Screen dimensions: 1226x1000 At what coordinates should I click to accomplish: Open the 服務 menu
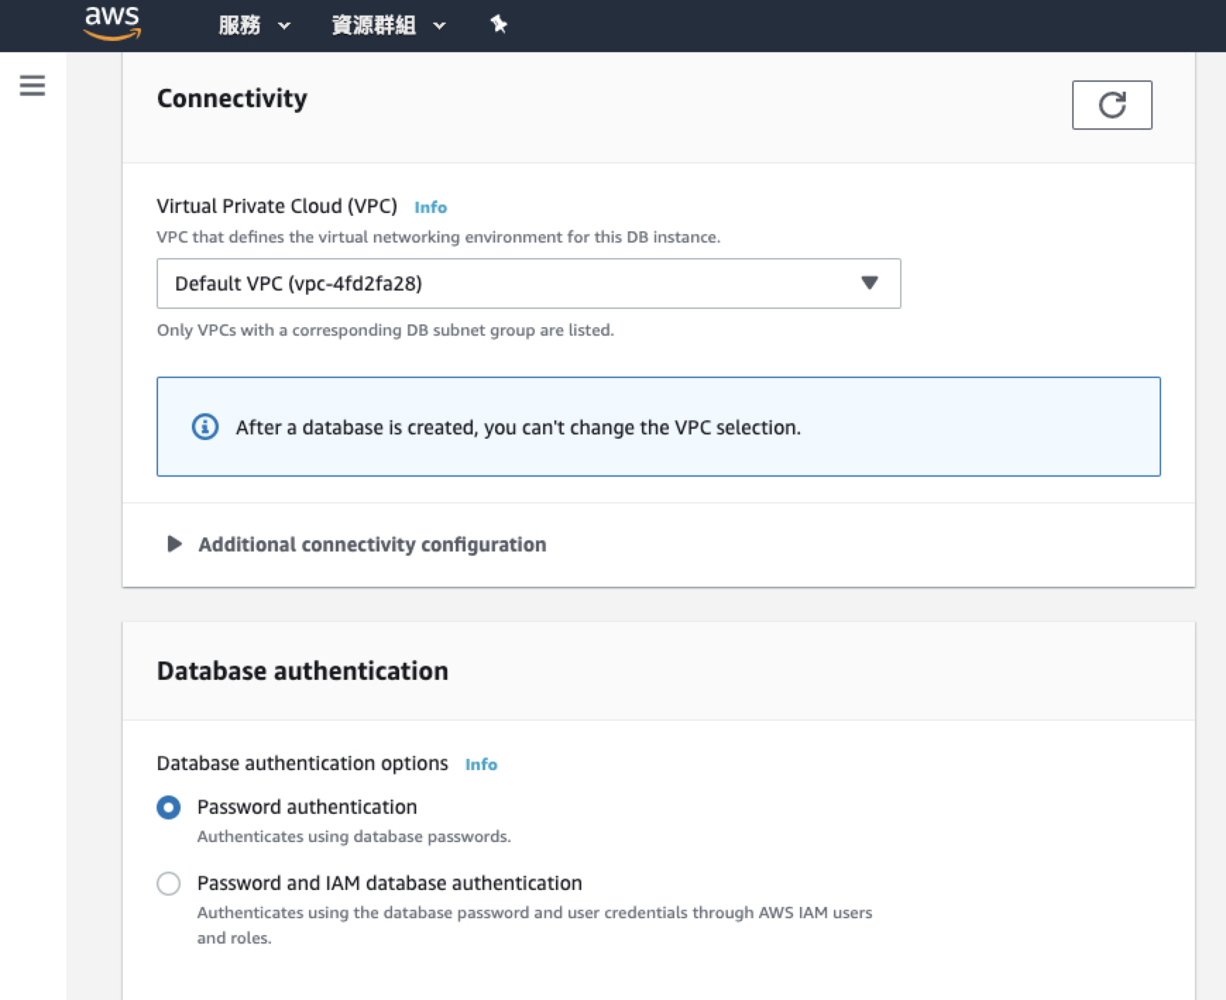point(240,26)
